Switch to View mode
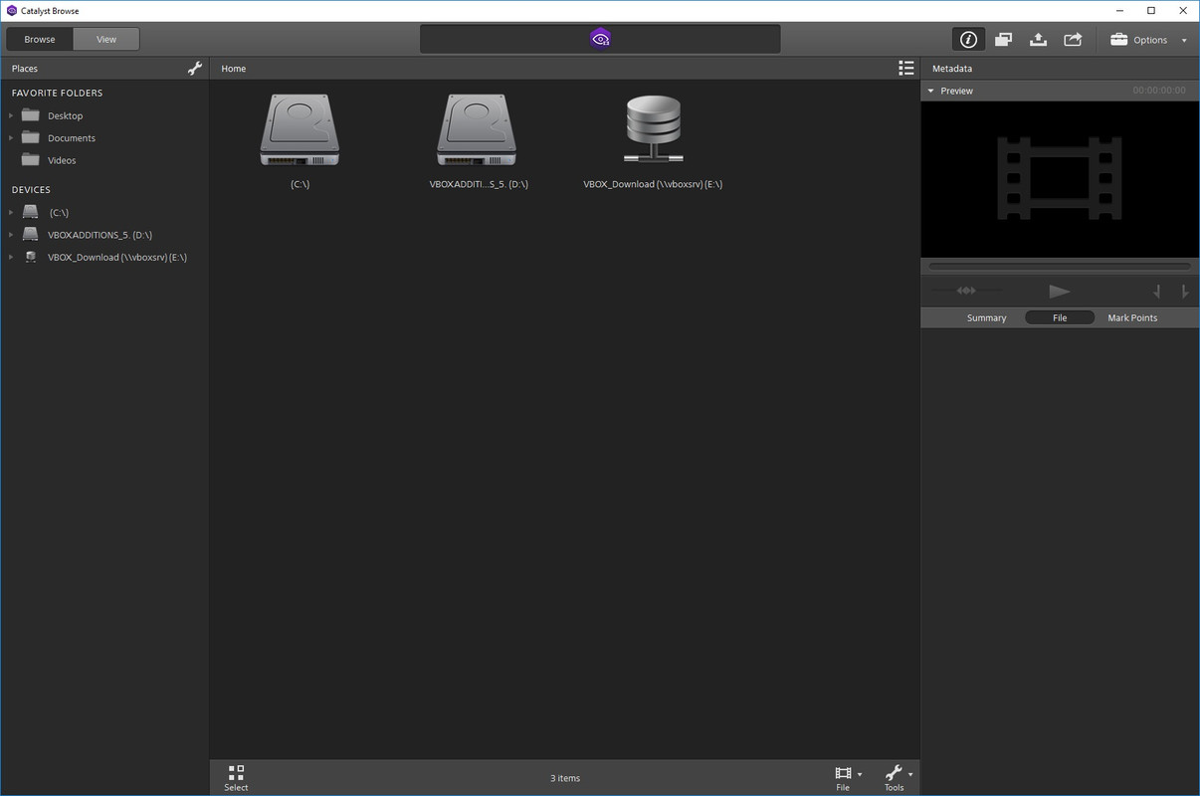The image size is (1200, 796). [x=106, y=39]
